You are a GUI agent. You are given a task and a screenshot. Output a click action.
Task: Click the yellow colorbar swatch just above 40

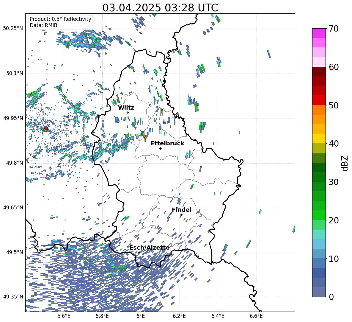(x=319, y=139)
